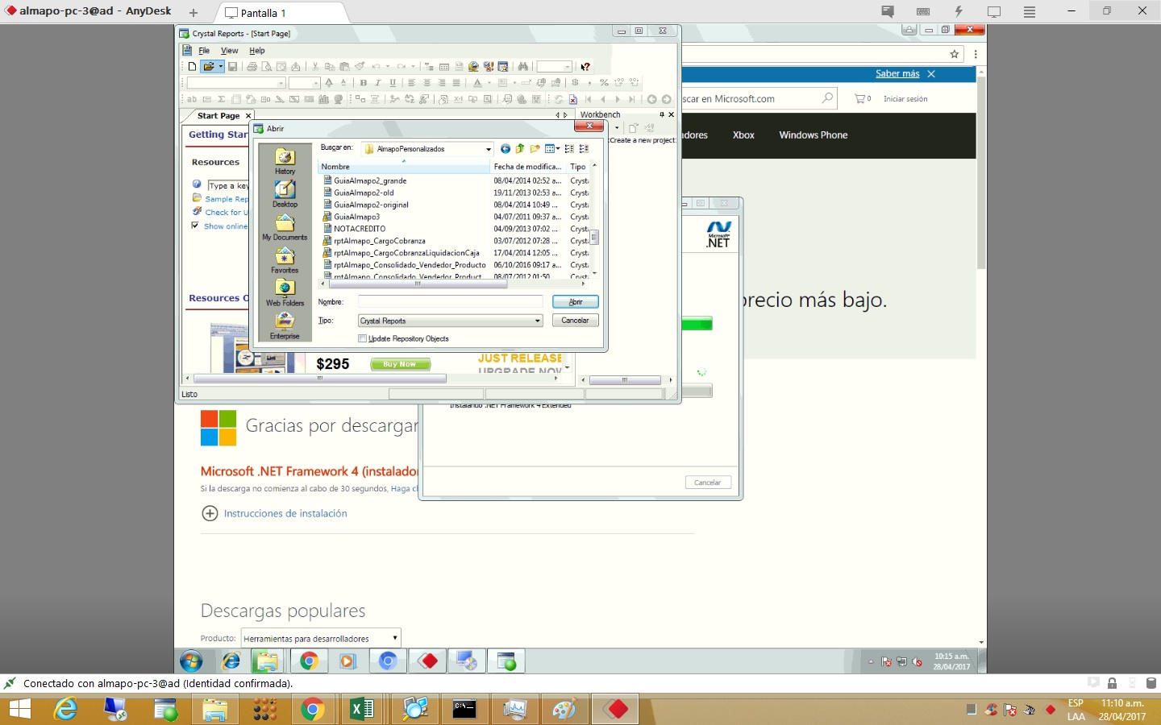Select file NOTACREDITO

[x=360, y=229]
